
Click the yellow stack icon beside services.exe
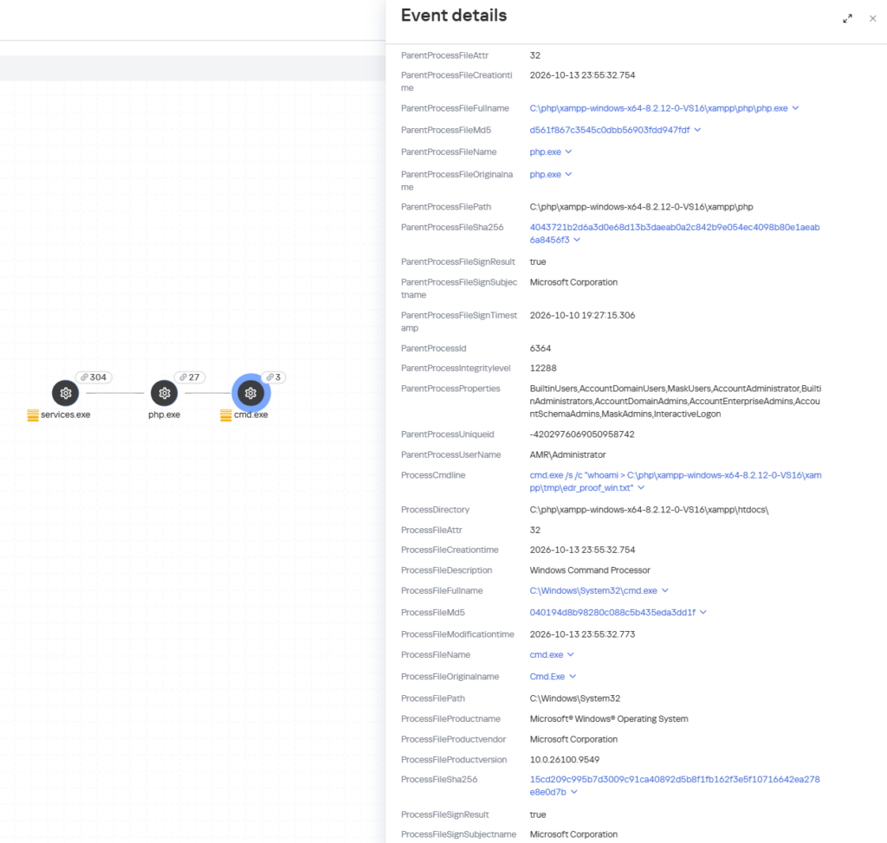[33, 415]
